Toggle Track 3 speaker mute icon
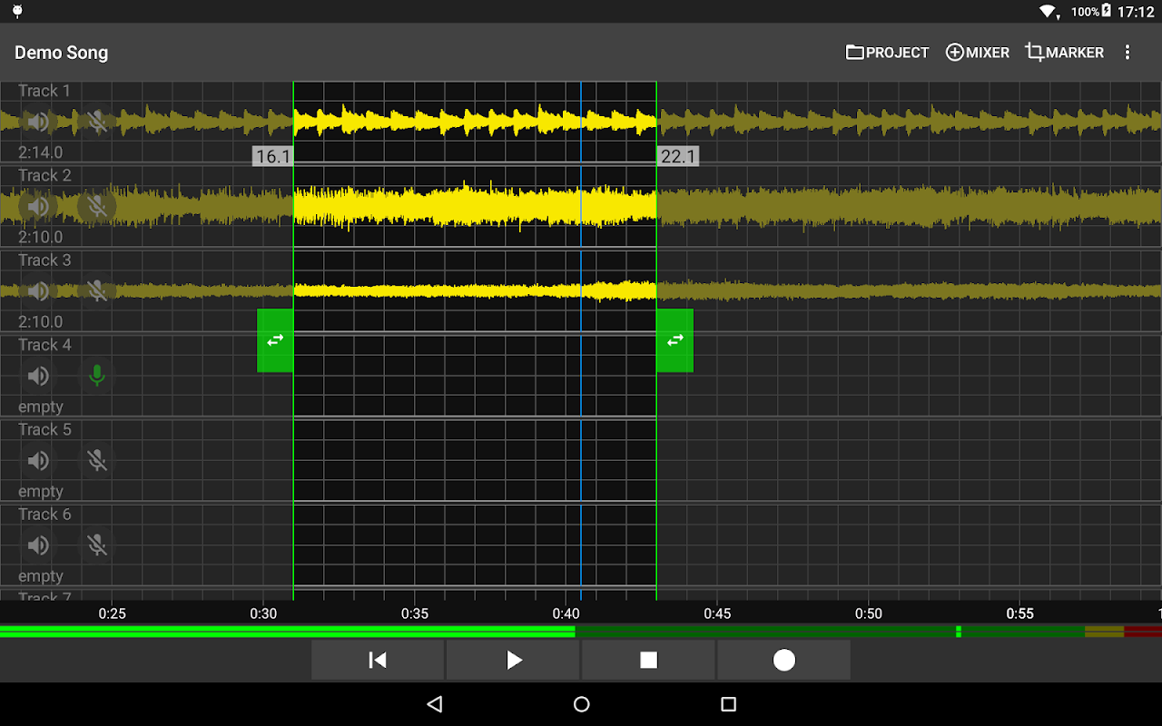This screenshot has width=1162, height=726. [38, 290]
